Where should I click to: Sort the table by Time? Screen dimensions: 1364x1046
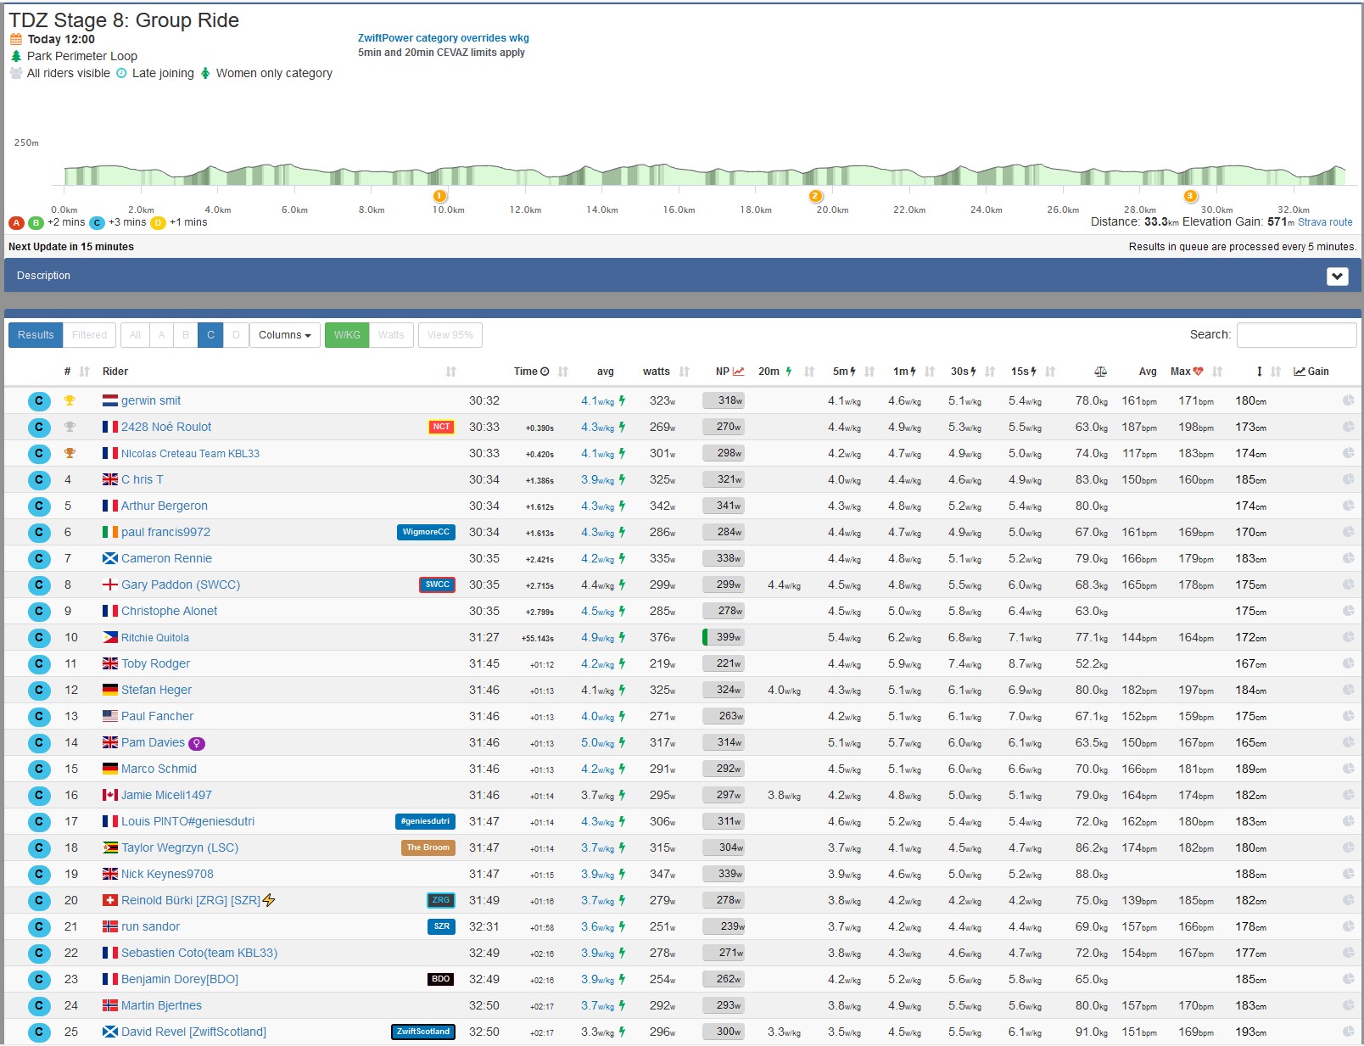(563, 372)
